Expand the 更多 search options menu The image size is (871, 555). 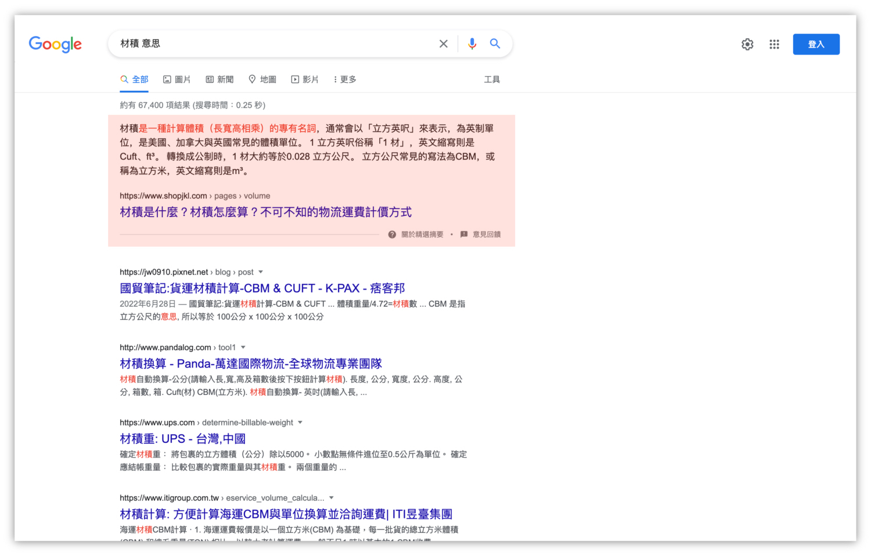pyautogui.click(x=344, y=79)
